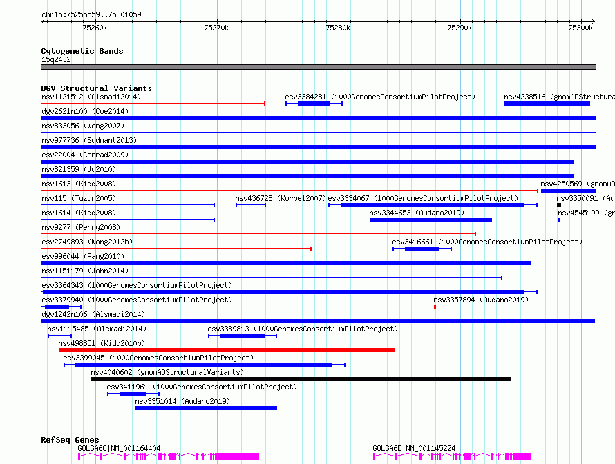Screen dimensions: 615x464
Task: Select nsv821359 (Ju2010) variant label
Action: pyautogui.click(x=79, y=169)
